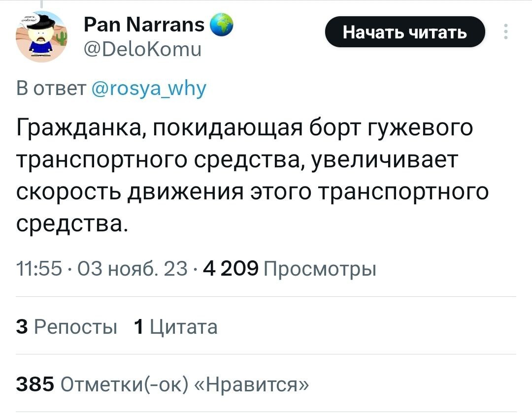Viewport: 532px width, 413px height.
Task: Click the thread line above the avatar
Action: click(x=41, y=5)
